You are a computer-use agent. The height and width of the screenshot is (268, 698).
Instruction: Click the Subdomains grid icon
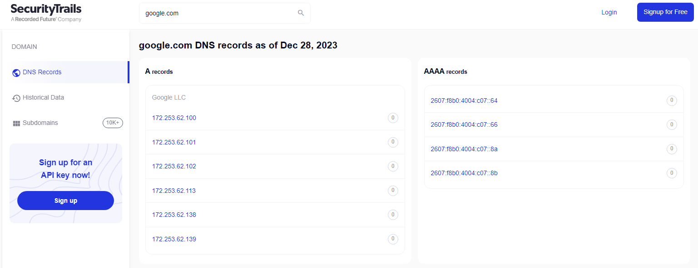click(16, 123)
